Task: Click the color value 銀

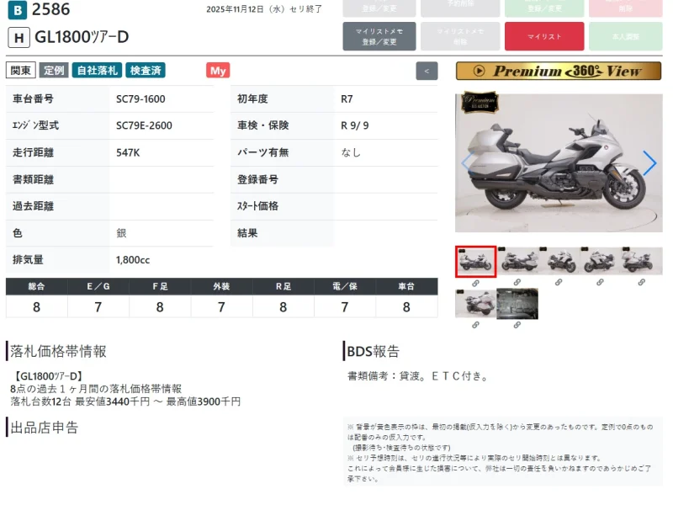Action: pos(121,233)
